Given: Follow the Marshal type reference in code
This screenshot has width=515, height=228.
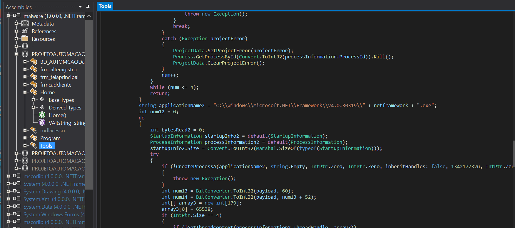Looking at the screenshot, I should point(266,148).
